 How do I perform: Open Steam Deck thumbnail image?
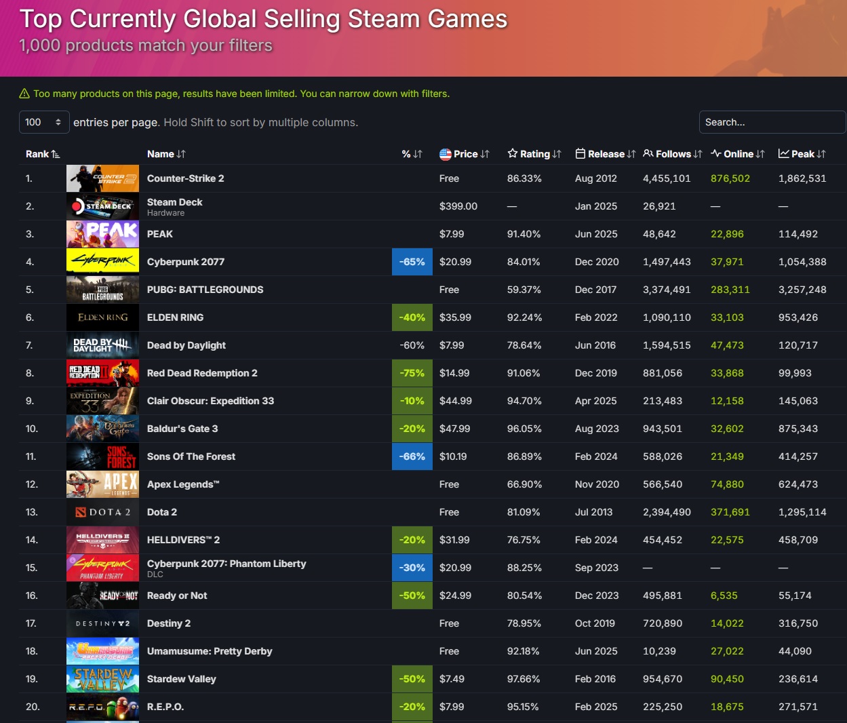pyautogui.click(x=102, y=206)
